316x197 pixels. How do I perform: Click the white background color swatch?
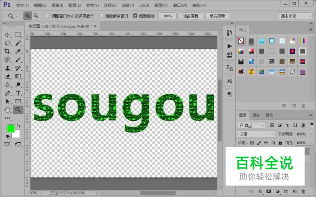(17, 135)
